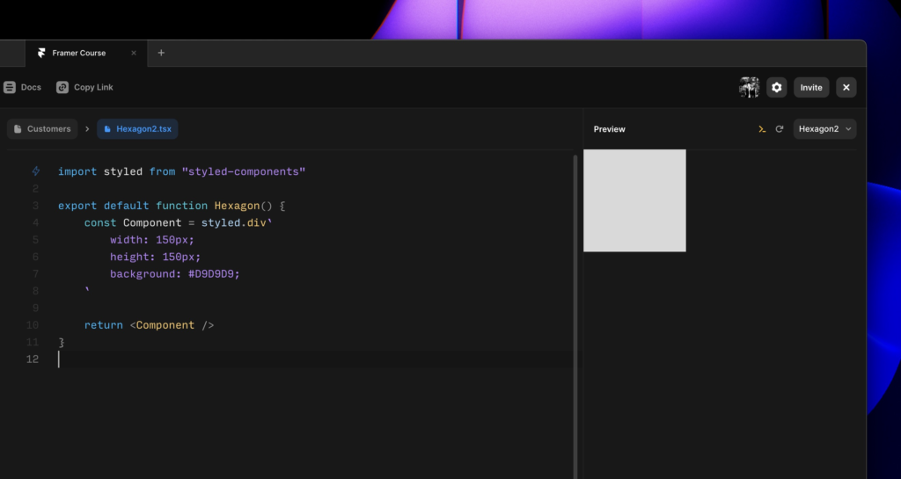The width and height of the screenshot is (901, 479).
Task: Click the Copy Link icon
Action: pos(62,87)
